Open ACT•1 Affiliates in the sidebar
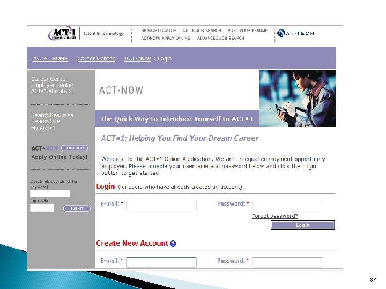 coord(50,91)
